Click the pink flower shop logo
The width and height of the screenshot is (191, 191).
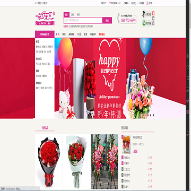tap(45, 19)
